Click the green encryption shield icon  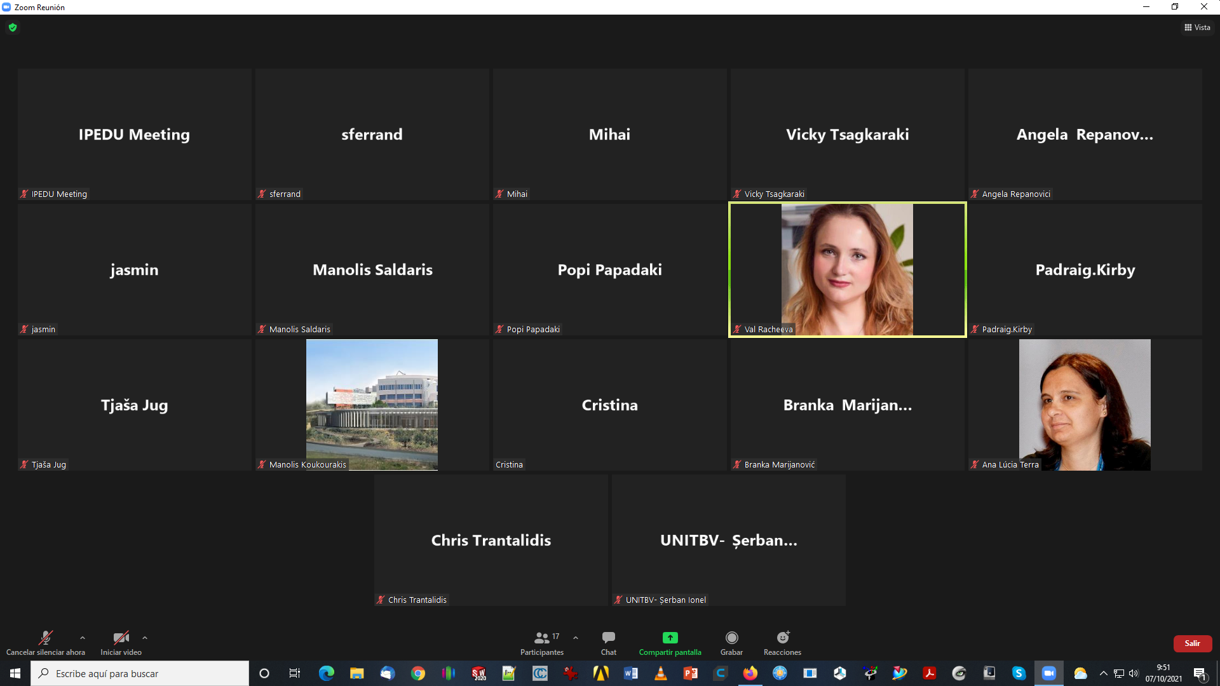(x=13, y=27)
